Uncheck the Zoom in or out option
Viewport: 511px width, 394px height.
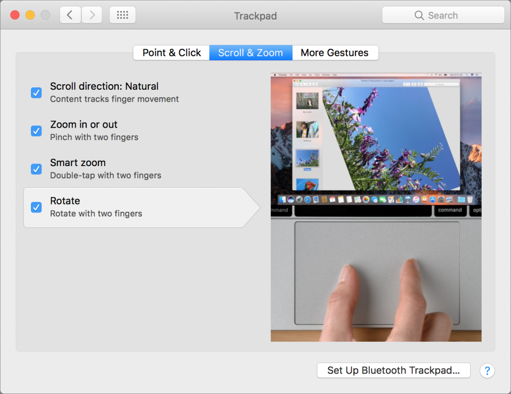click(x=36, y=131)
